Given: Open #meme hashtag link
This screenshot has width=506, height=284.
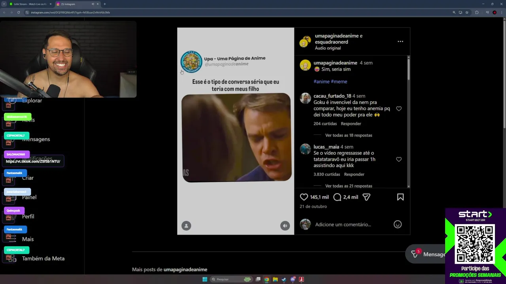Looking at the screenshot, I should tap(339, 82).
